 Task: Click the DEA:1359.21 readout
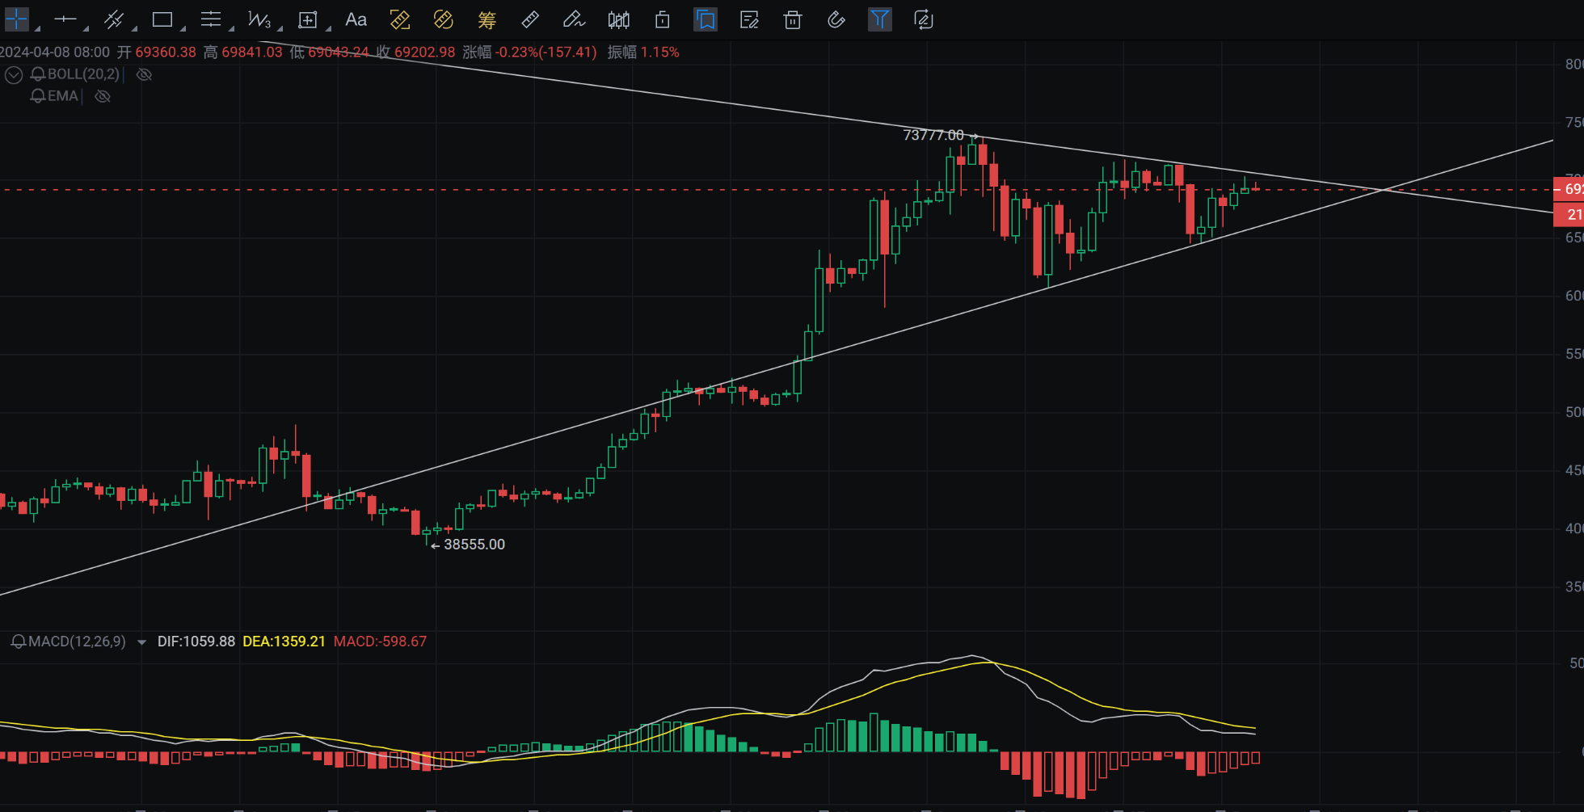[x=284, y=642]
